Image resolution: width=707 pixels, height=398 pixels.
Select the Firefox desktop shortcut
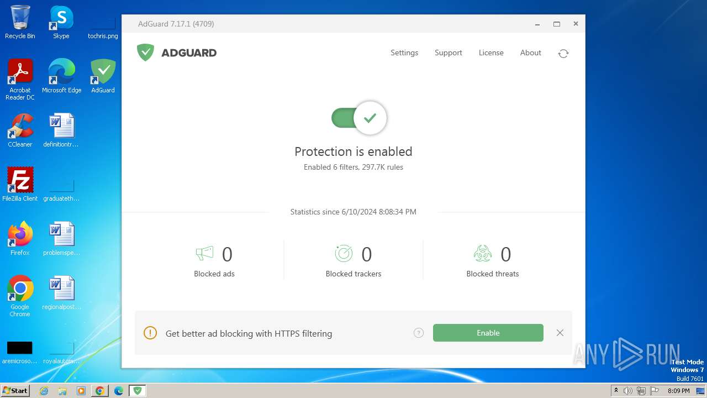pos(20,239)
